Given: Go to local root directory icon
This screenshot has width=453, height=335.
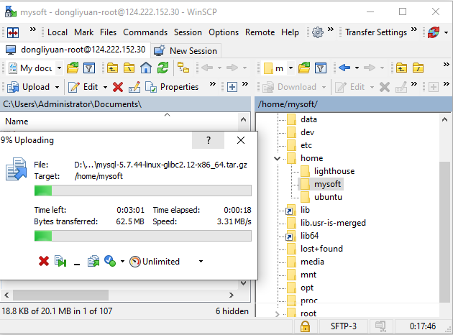Looking at the screenshot, I should point(129,68).
